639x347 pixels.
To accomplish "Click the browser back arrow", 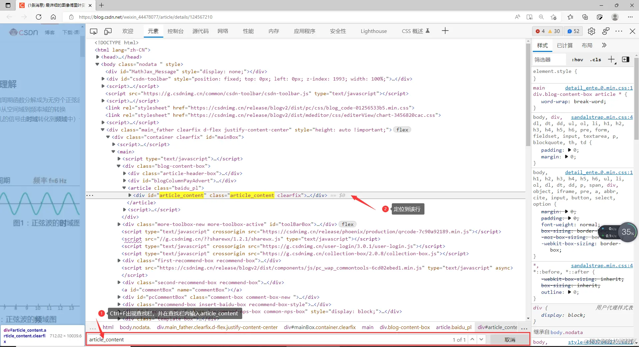I will 9,17.
